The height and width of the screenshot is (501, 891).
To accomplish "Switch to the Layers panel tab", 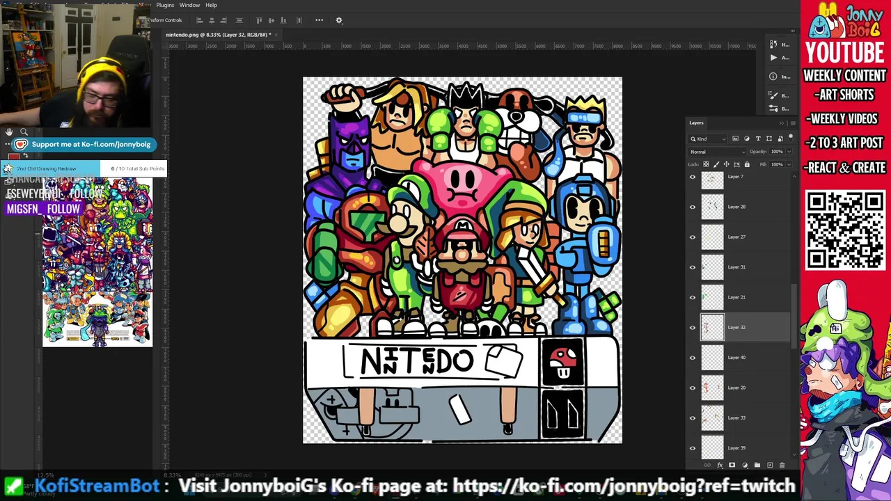I will click(x=696, y=122).
